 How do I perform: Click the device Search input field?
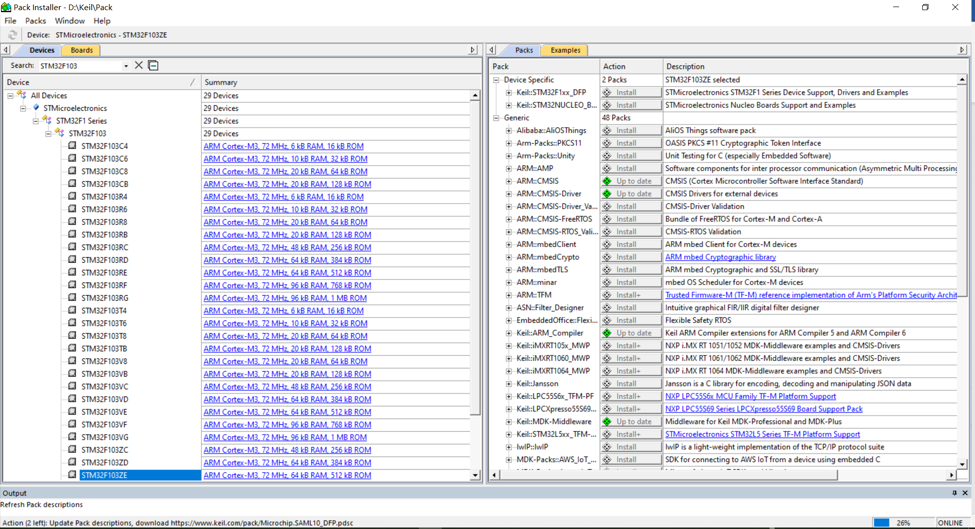[80, 66]
